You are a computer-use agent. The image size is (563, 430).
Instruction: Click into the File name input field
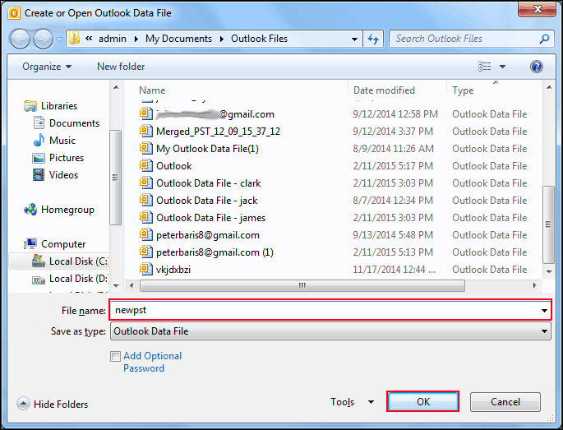click(325, 311)
